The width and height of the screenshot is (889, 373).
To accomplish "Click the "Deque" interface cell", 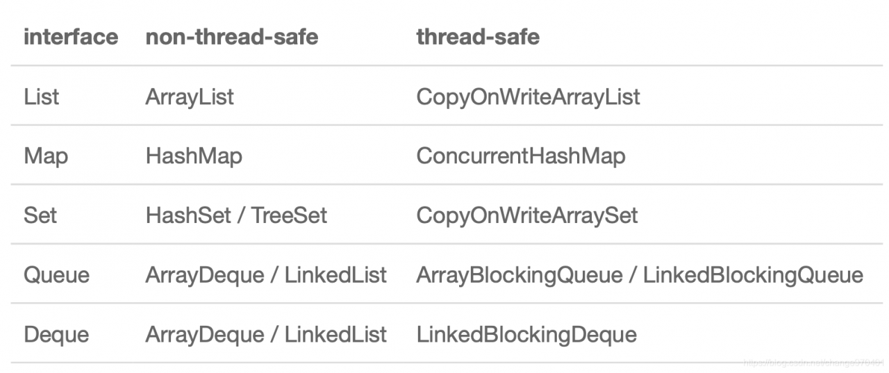I will coord(56,335).
